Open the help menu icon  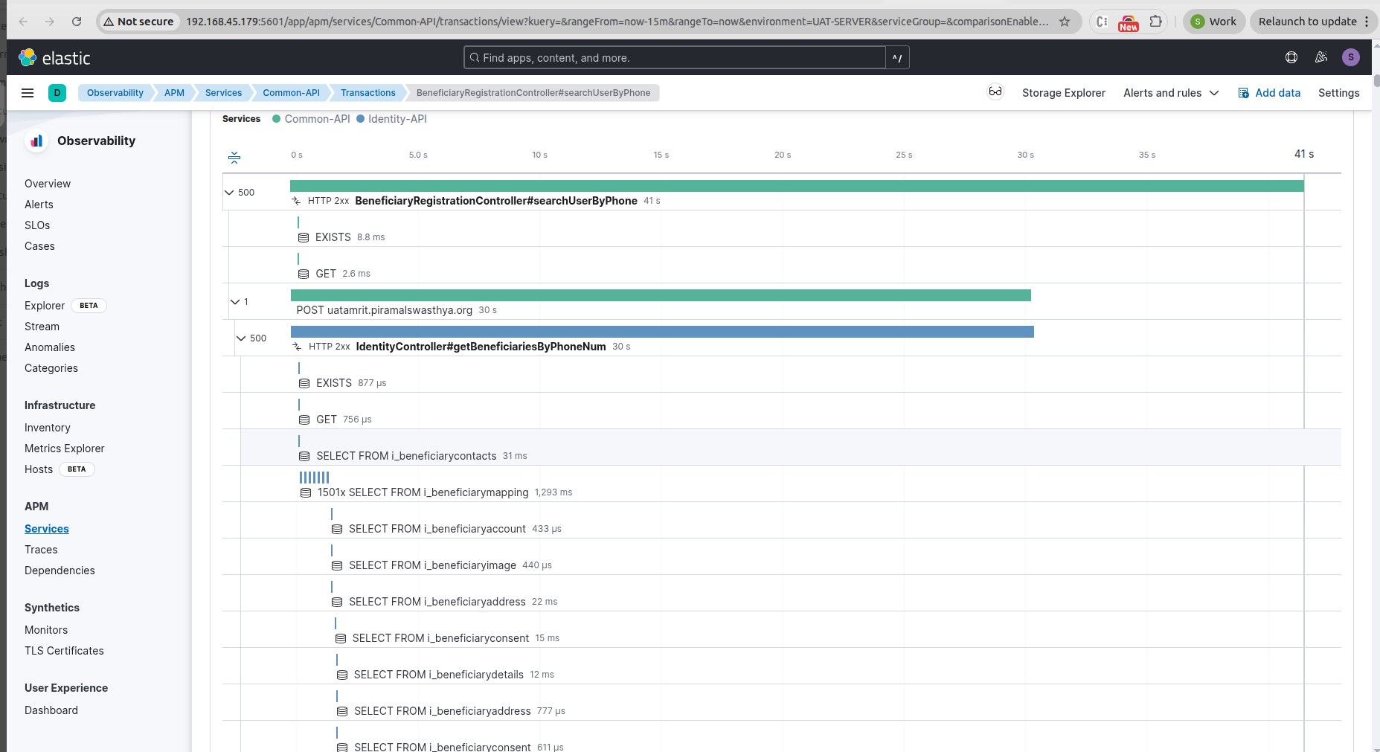pyautogui.click(x=1291, y=57)
